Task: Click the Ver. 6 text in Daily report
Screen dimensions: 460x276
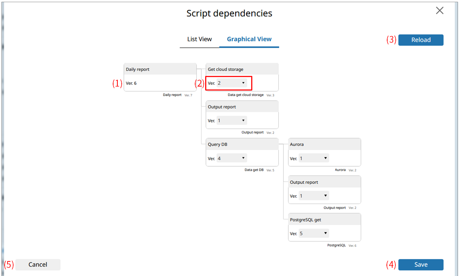Action: pos(131,83)
